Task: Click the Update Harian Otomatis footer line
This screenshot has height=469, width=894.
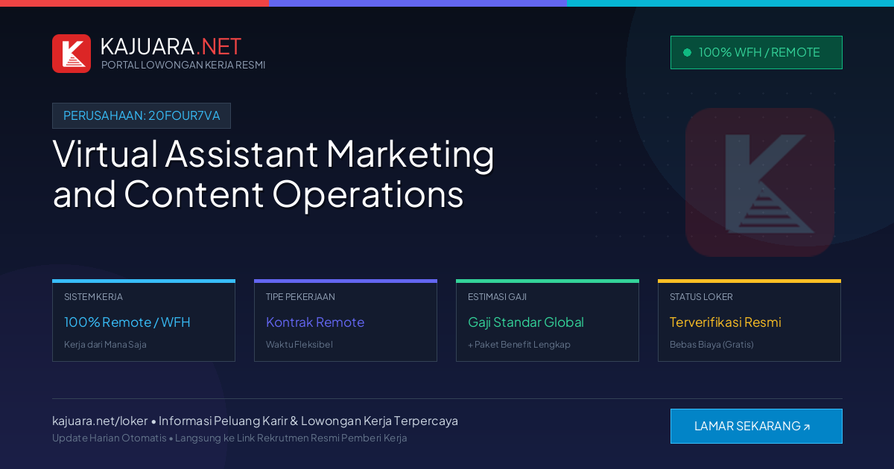Action: (229, 438)
